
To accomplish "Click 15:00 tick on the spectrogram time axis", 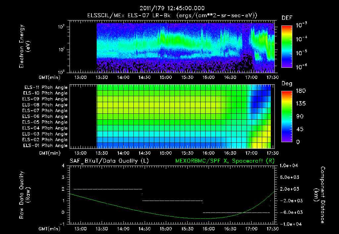I will click(166, 77).
